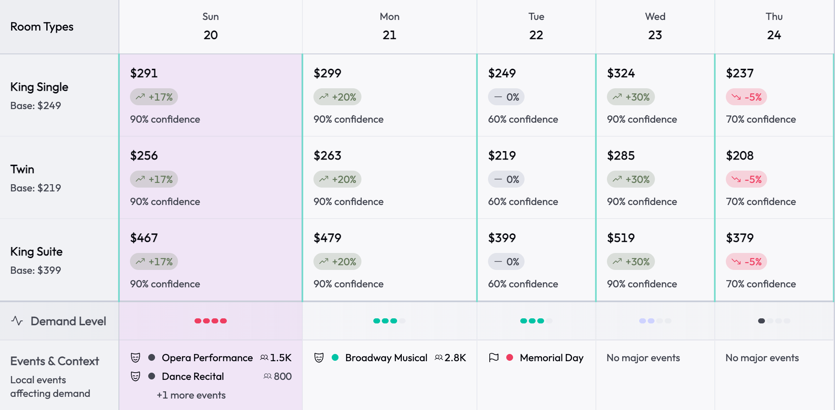This screenshot has height=410, width=835.
Task: Click the mask icon next to Broadway Musical
Action: point(319,358)
